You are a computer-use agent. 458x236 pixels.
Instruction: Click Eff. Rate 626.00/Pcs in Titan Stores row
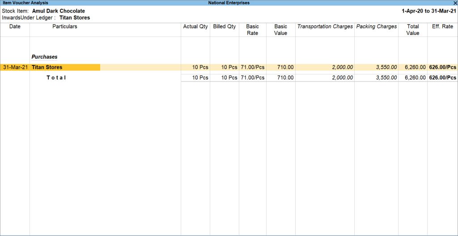tap(442, 67)
